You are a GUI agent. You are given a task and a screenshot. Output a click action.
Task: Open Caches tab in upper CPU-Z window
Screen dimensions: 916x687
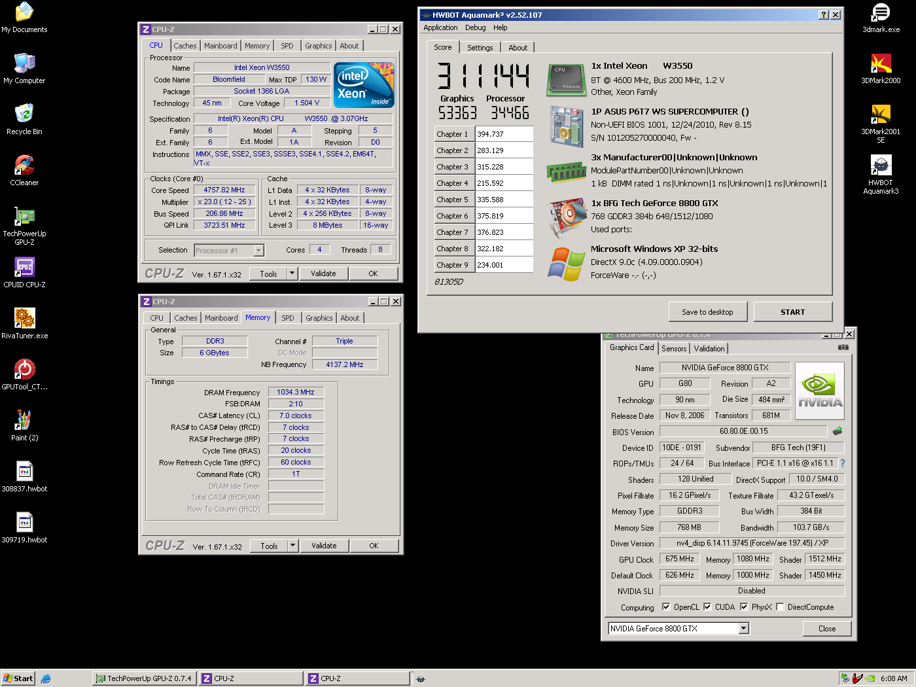[185, 46]
